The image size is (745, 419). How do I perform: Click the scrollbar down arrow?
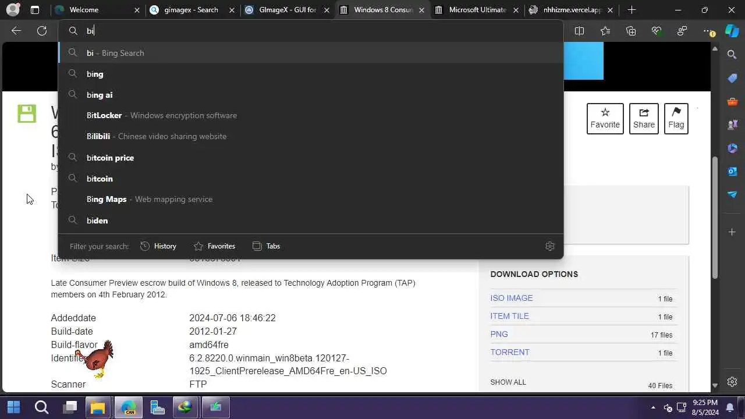(715, 385)
